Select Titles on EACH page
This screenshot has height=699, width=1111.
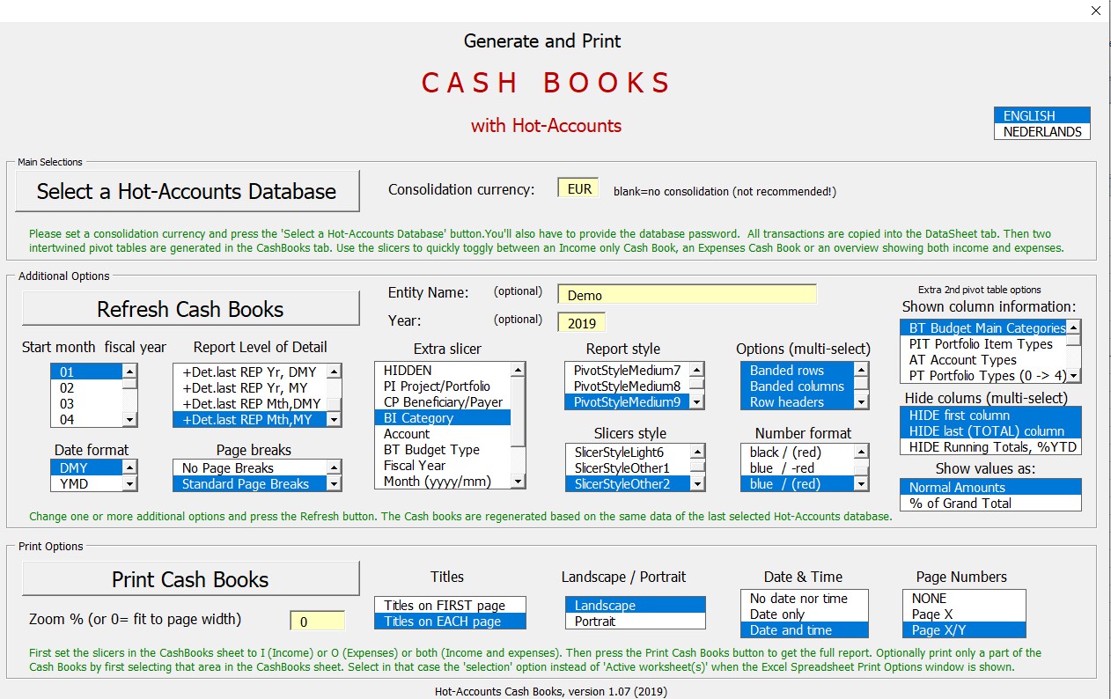(x=451, y=622)
